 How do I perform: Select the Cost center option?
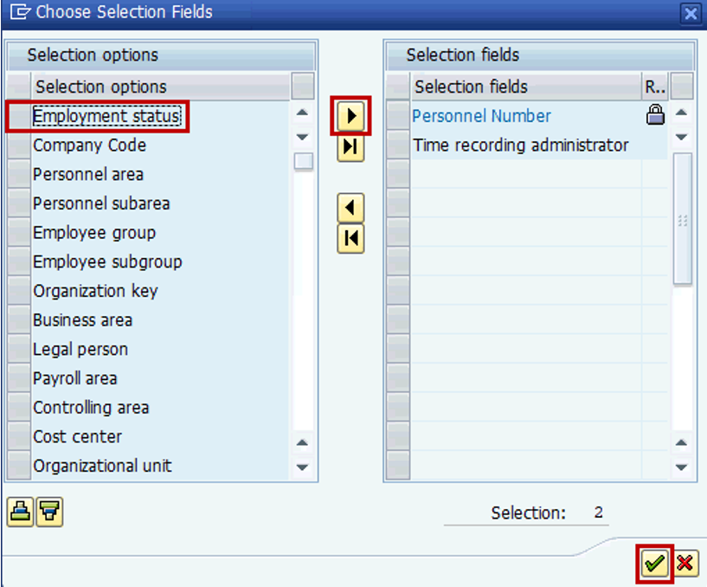(77, 437)
